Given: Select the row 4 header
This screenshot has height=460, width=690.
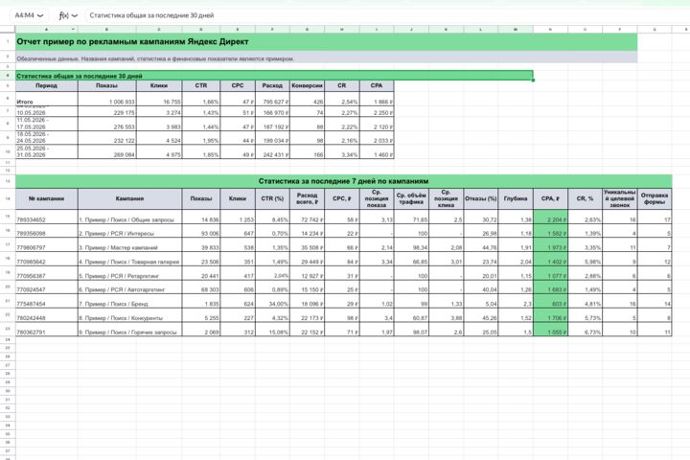Looking at the screenshot, I should click(x=8, y=76).
